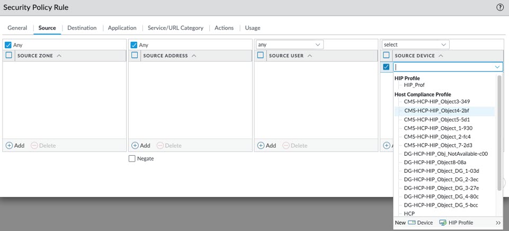The image size is (509, 231).
Task: Enable the Negate checkbox
Action: tap(132, 158)
